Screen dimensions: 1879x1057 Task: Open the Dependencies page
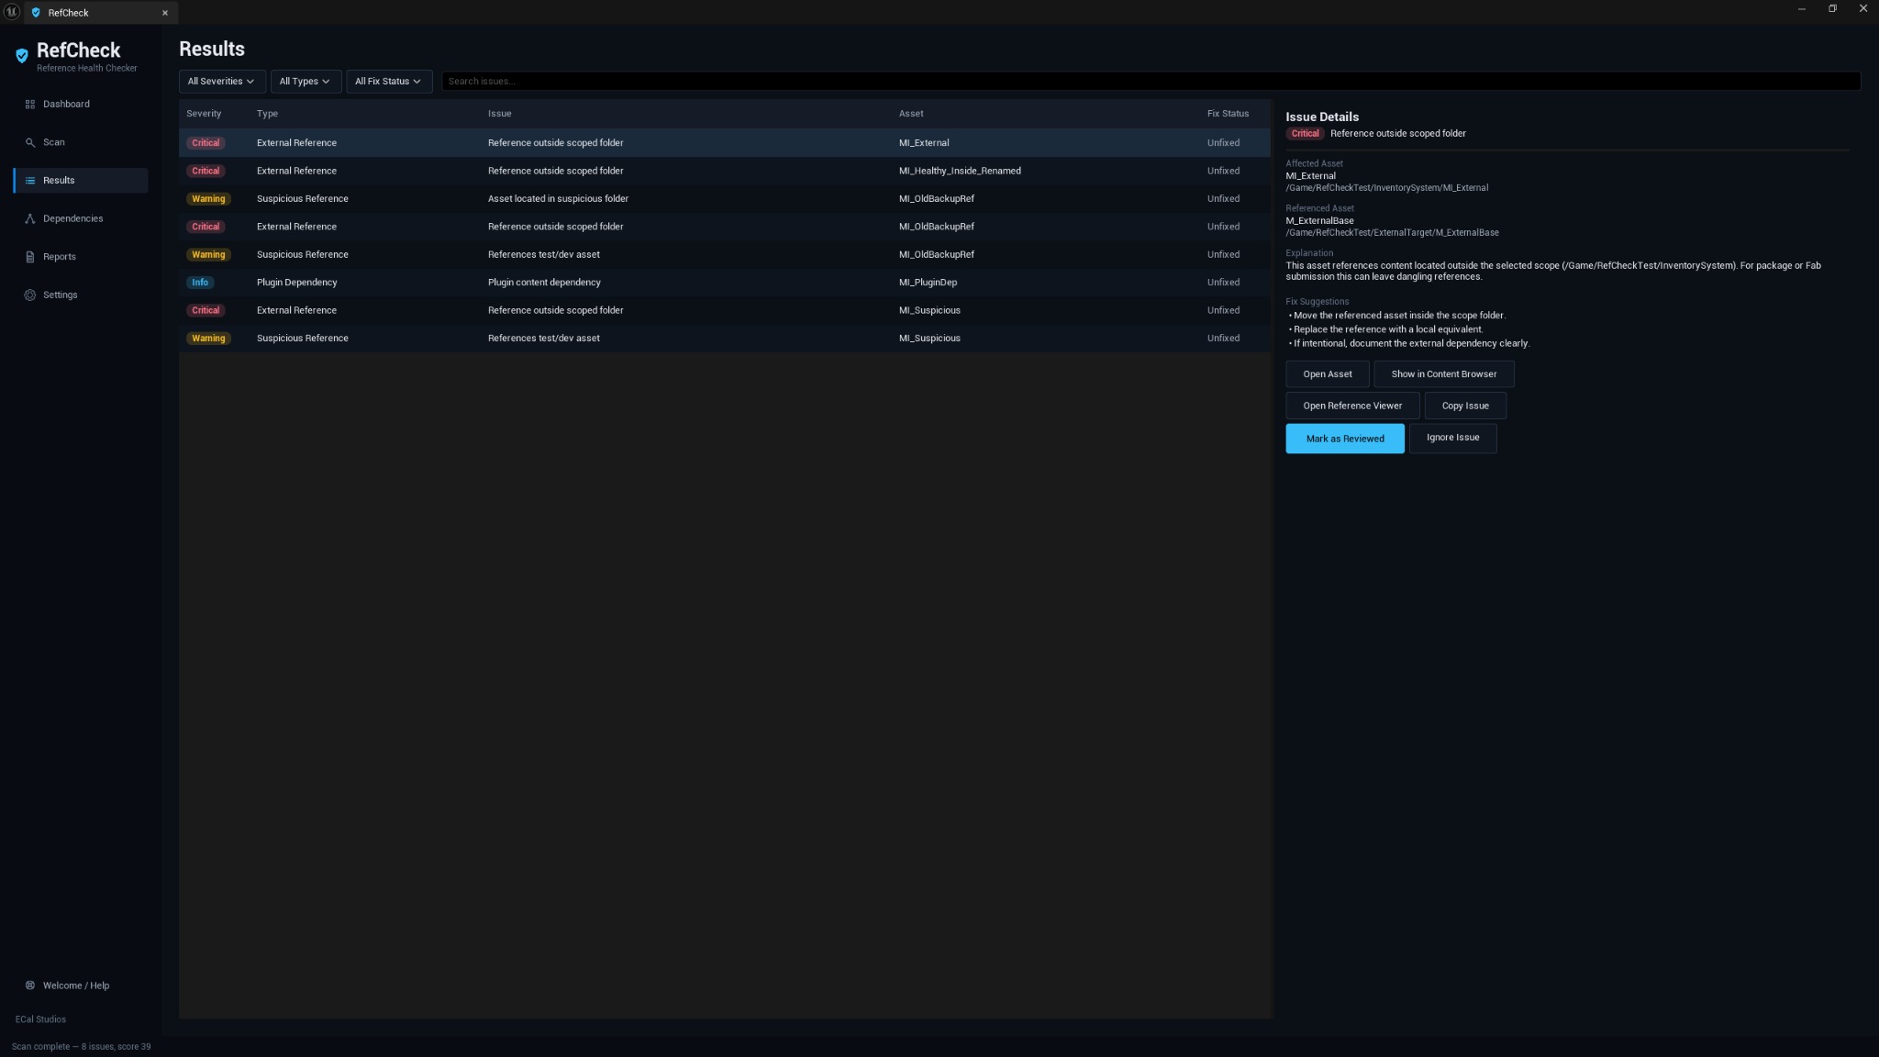[81, 219]
